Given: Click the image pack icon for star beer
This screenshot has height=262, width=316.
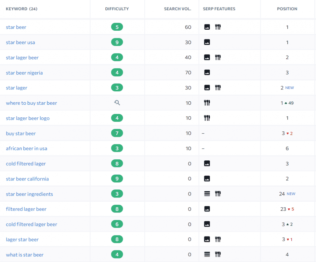Looking at the screenshot, I should [207, 27].
